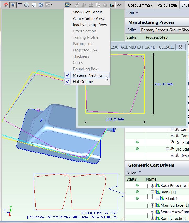
Task: Close the flat outline preview popup
Action: [x=180, y=47]
